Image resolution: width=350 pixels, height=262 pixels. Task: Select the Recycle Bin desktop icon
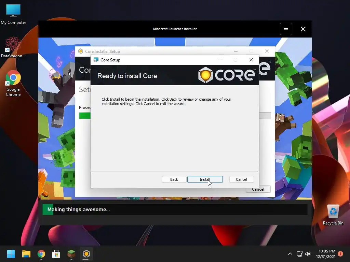click(x=333, y=215)
